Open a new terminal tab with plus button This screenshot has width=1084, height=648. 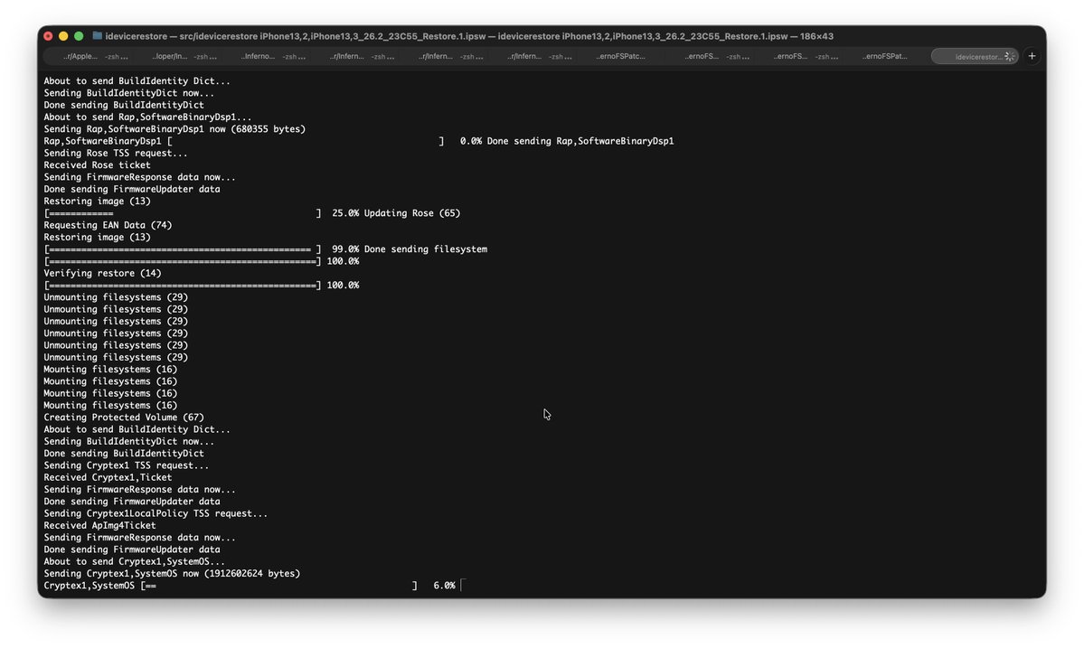point(1032,56)
